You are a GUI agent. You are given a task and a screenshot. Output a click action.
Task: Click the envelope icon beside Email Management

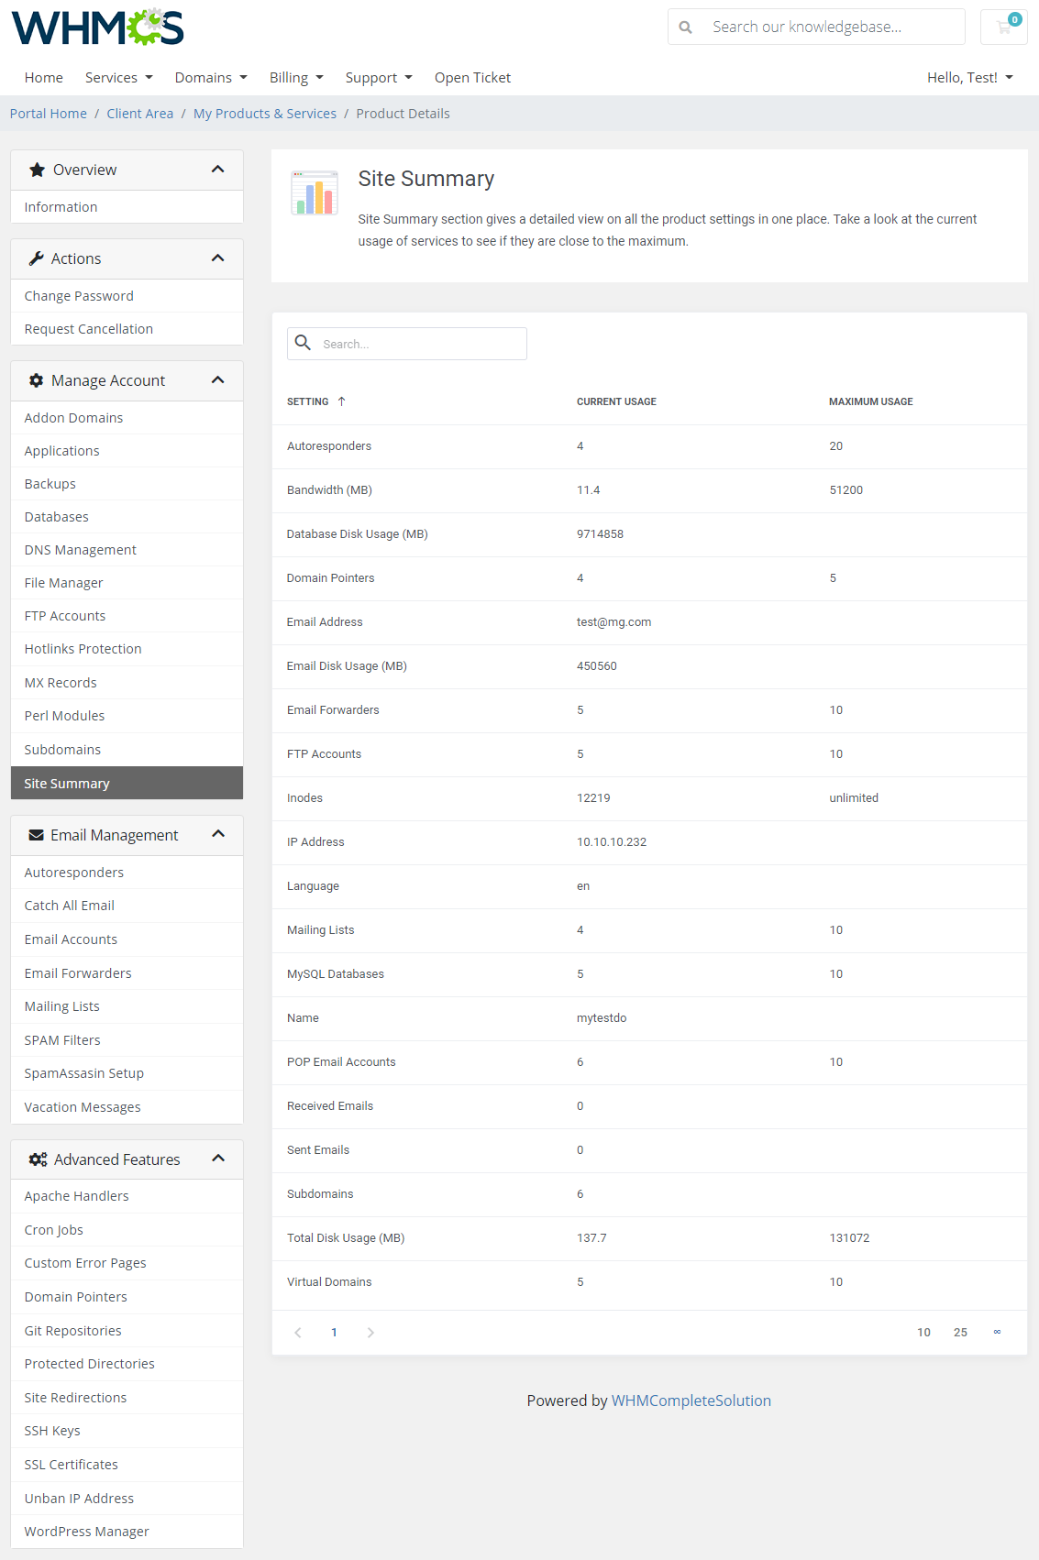point(37,834)
